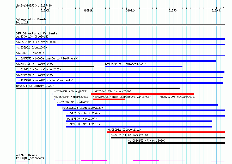Click nsv3347 (Kidd2008) variant label
The width and height of the screenshot is (232, 164).
(30, 53)
